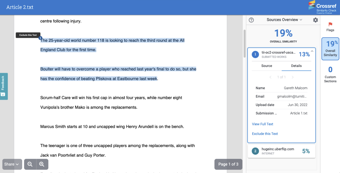Click the Flags icon in sidebar
340x173 pixels.
330,27
